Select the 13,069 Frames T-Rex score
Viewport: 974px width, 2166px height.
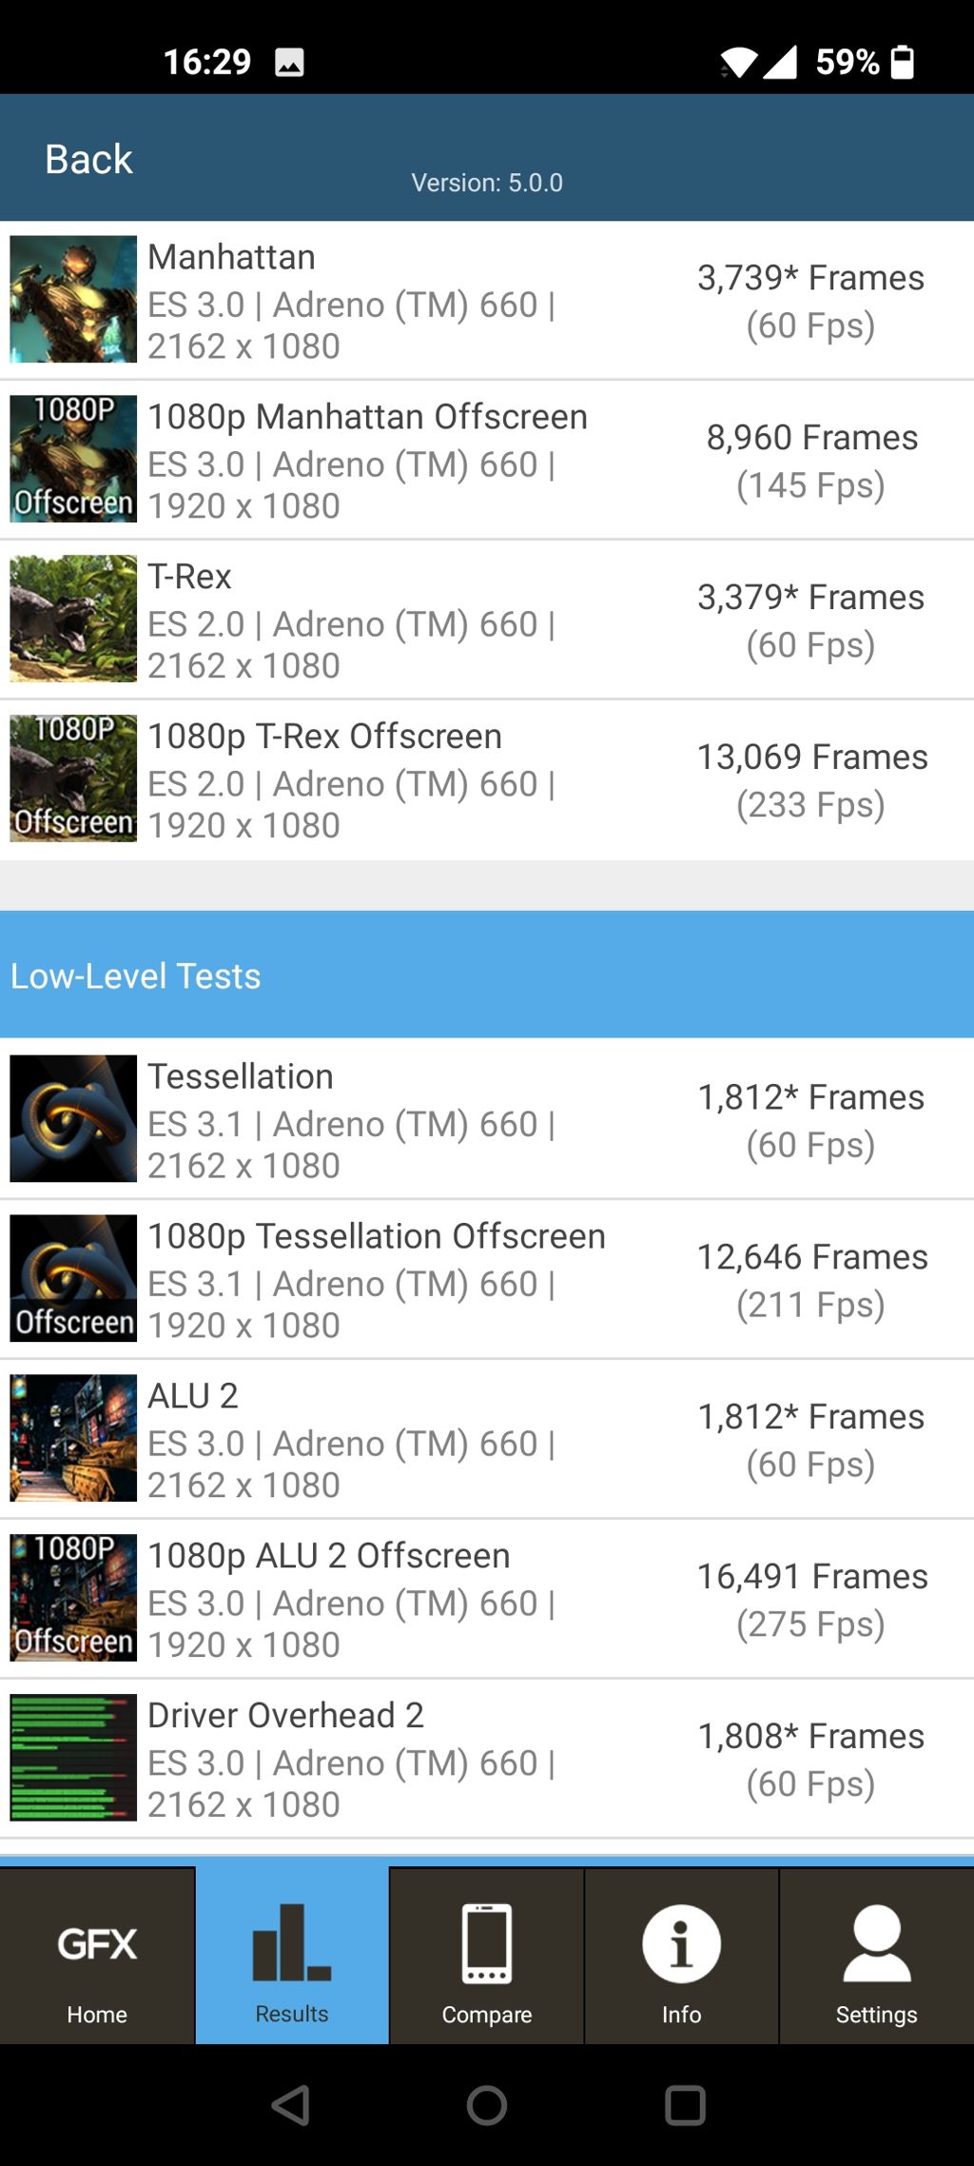coord(811,758)
